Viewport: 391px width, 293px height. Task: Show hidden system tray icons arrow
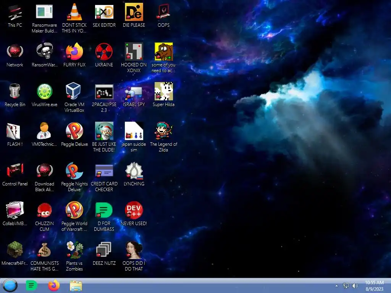pyautogui.click(x=337, y=286)
